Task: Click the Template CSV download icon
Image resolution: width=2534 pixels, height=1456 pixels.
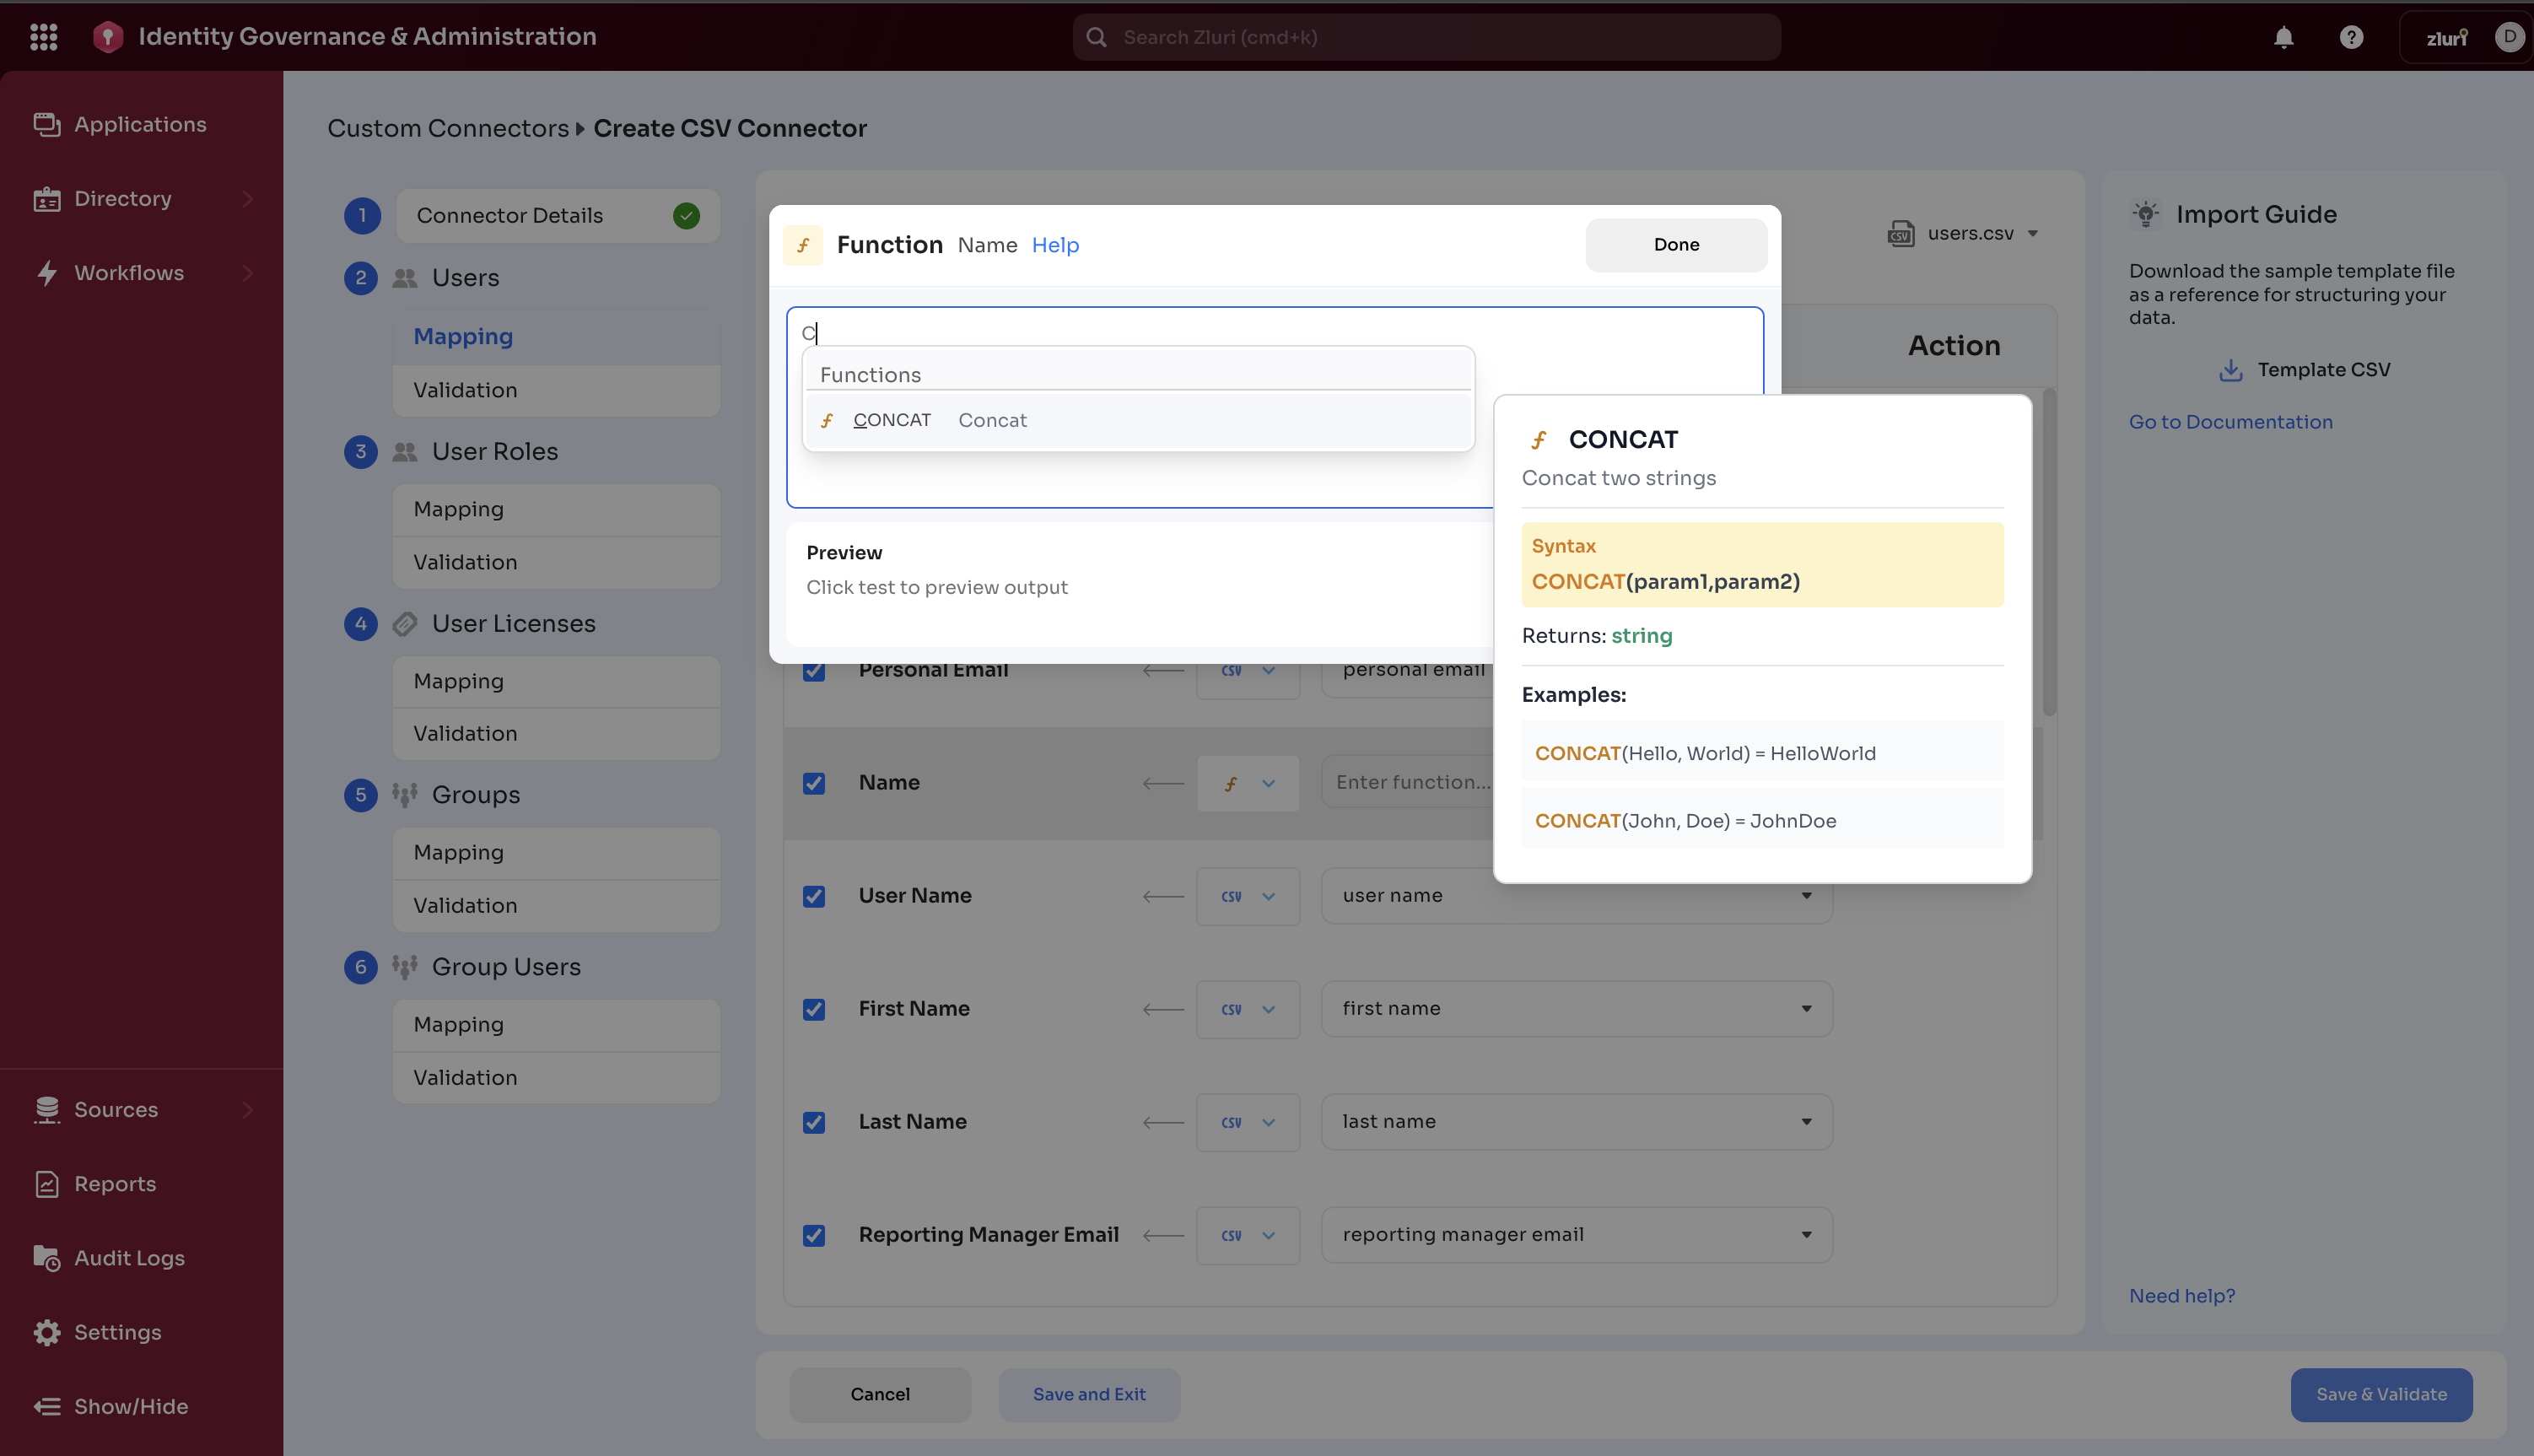Action: pos(2230,370)
